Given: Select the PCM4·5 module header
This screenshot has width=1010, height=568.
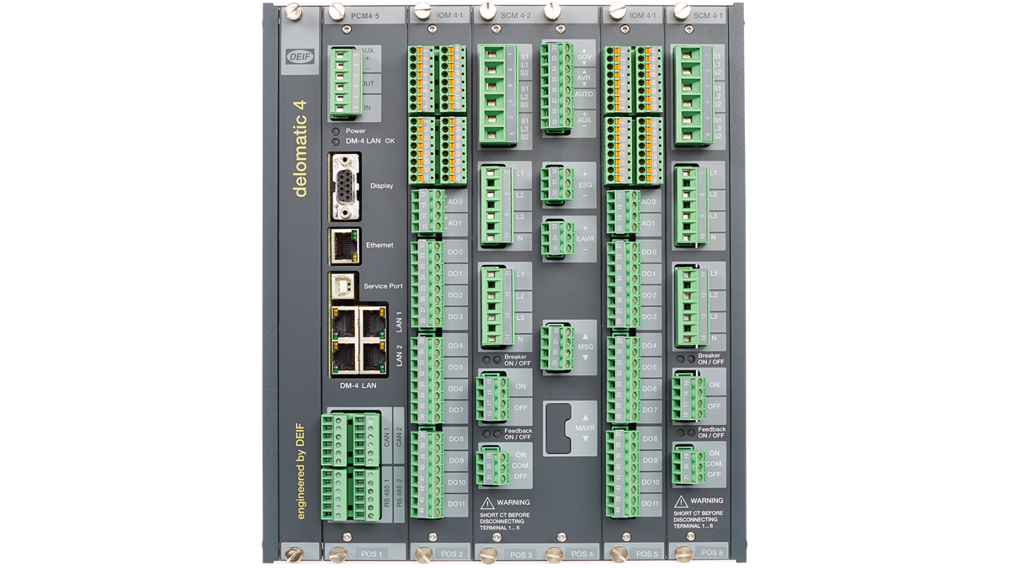Looking at the screenshot, I should pyautogui.click(x=365, y=14).
